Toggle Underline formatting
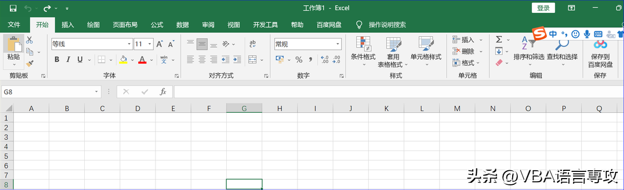The image size is (624, 190). [x=80, y=60]
